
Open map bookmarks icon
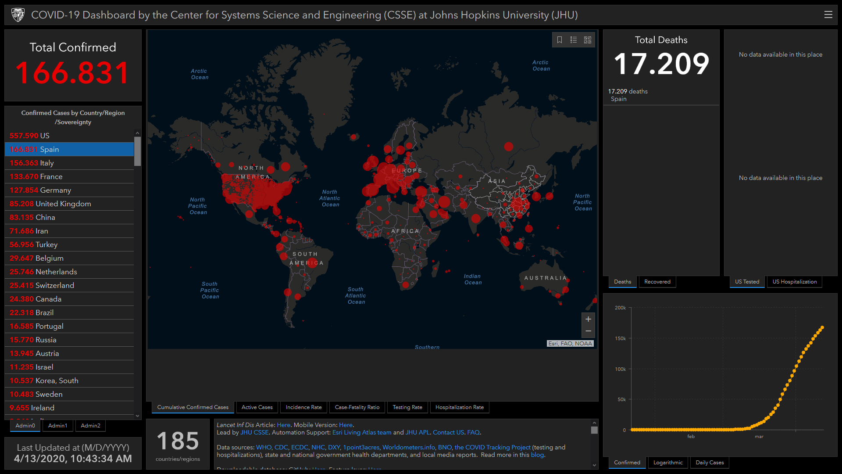coord(560,40)
